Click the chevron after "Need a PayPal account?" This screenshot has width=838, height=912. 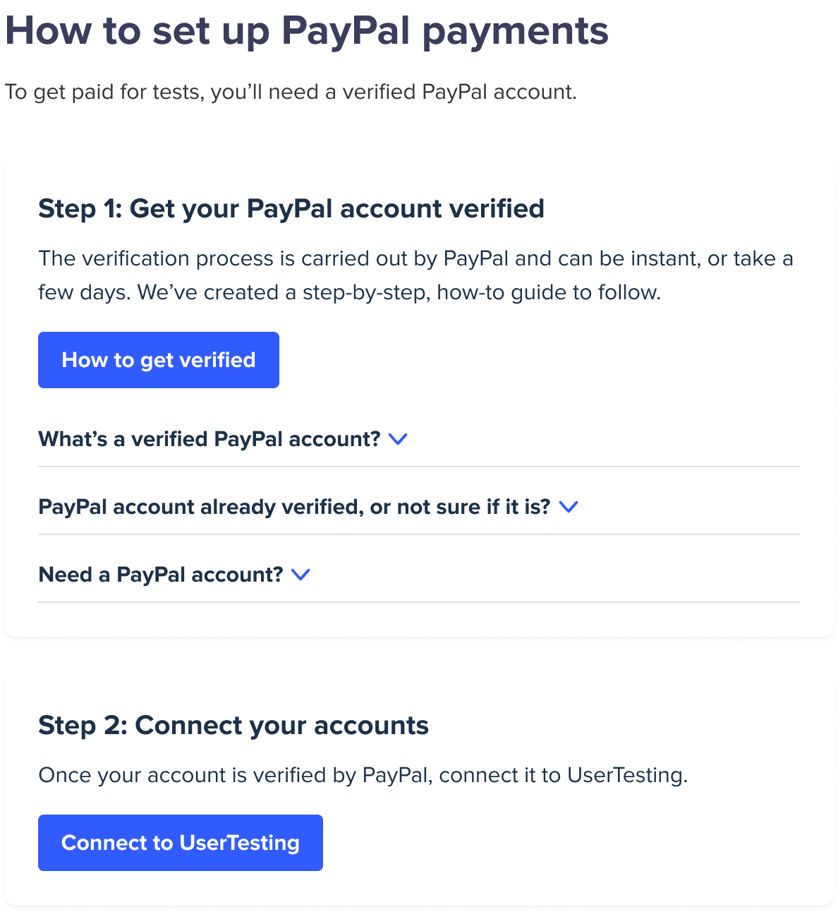[300, 575]
